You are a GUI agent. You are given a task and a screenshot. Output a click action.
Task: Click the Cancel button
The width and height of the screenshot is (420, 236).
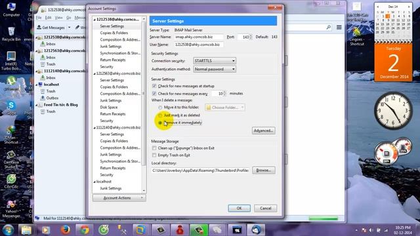(265, 208)
